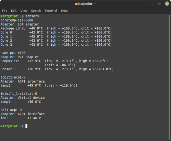Open the Terminal menu
The image size is (171, 141).
pyautogui.click(x=51, y=11)
